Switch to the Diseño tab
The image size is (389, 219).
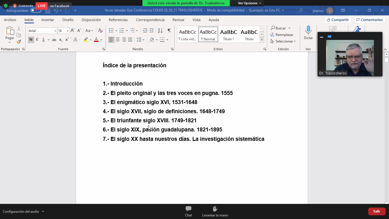68,20
